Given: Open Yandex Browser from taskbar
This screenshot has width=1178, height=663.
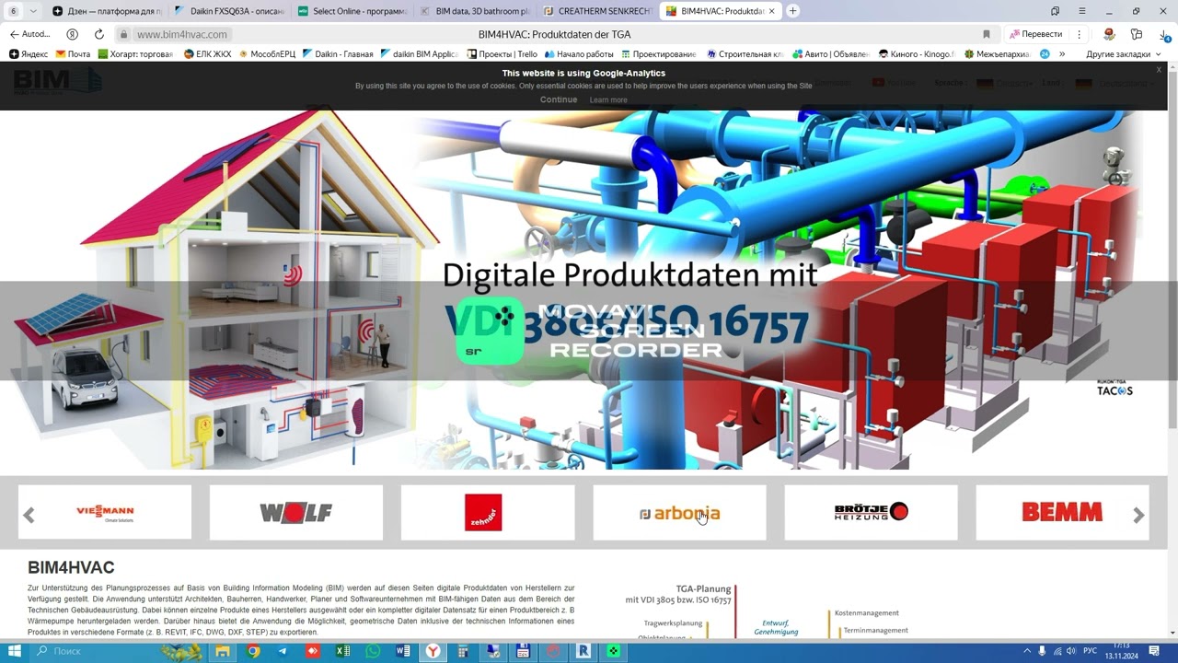Looking at the screenshot, I should click(x=433, y=651).
